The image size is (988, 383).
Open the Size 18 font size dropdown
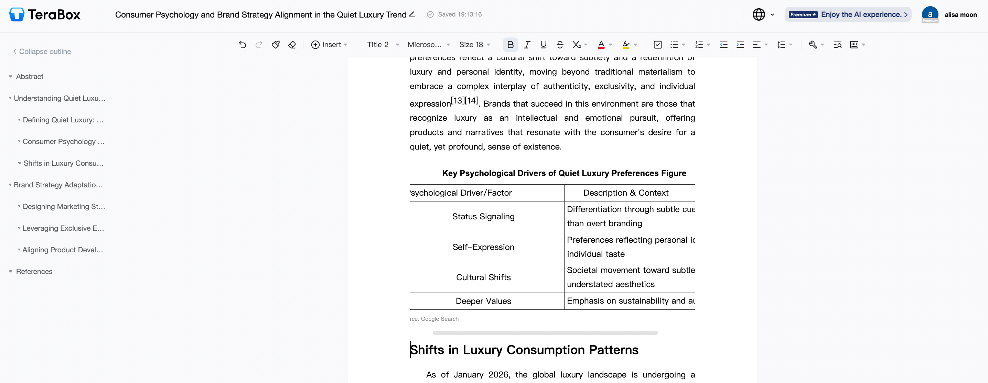click(x=475, y=45)
